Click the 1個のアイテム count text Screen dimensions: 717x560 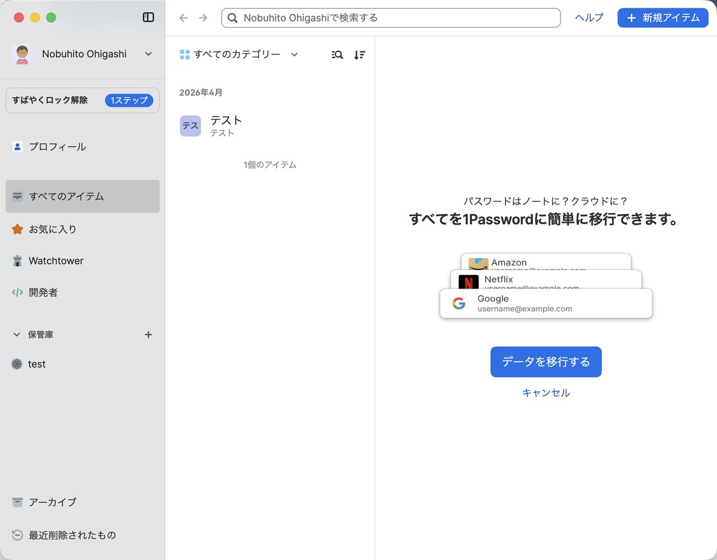tap(270, 165)
